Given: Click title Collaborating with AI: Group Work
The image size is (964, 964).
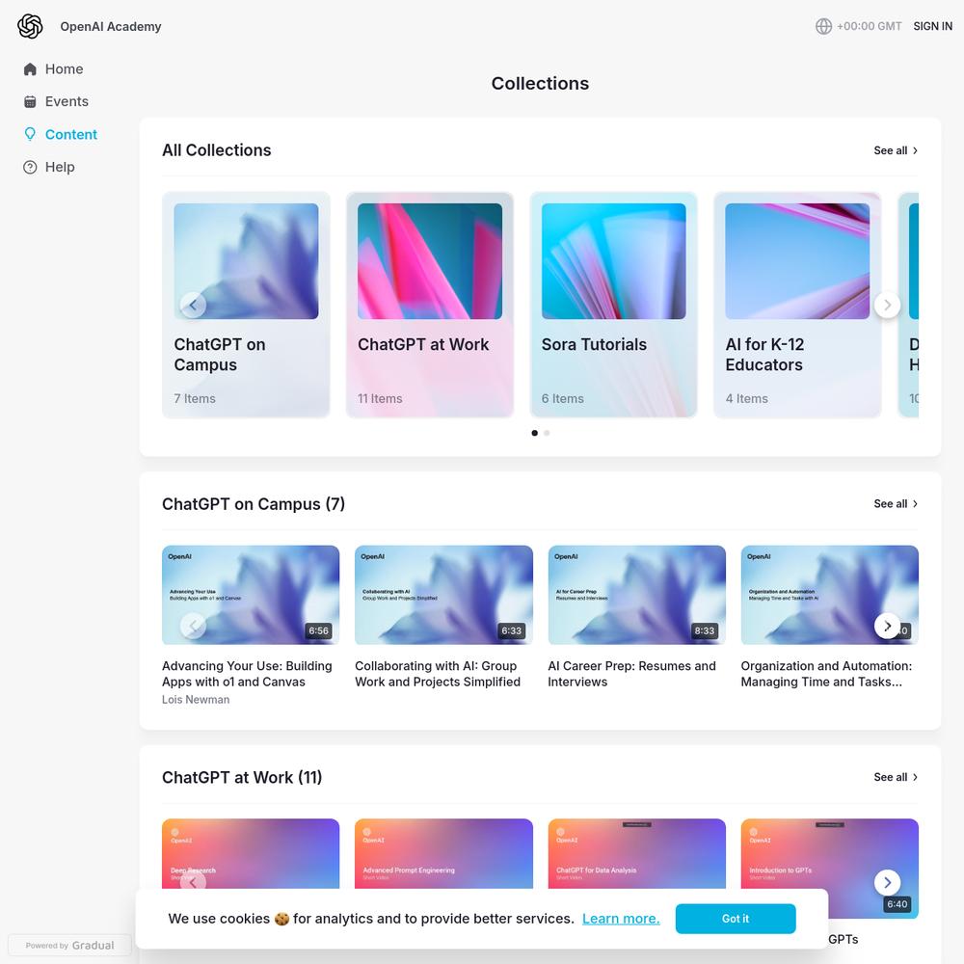Looking at the screenshot, I should pos(438,674).
